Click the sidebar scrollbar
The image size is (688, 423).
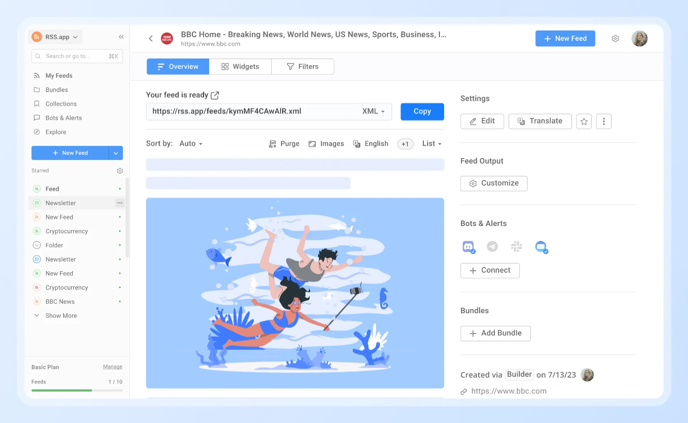[x=127, y=218]
